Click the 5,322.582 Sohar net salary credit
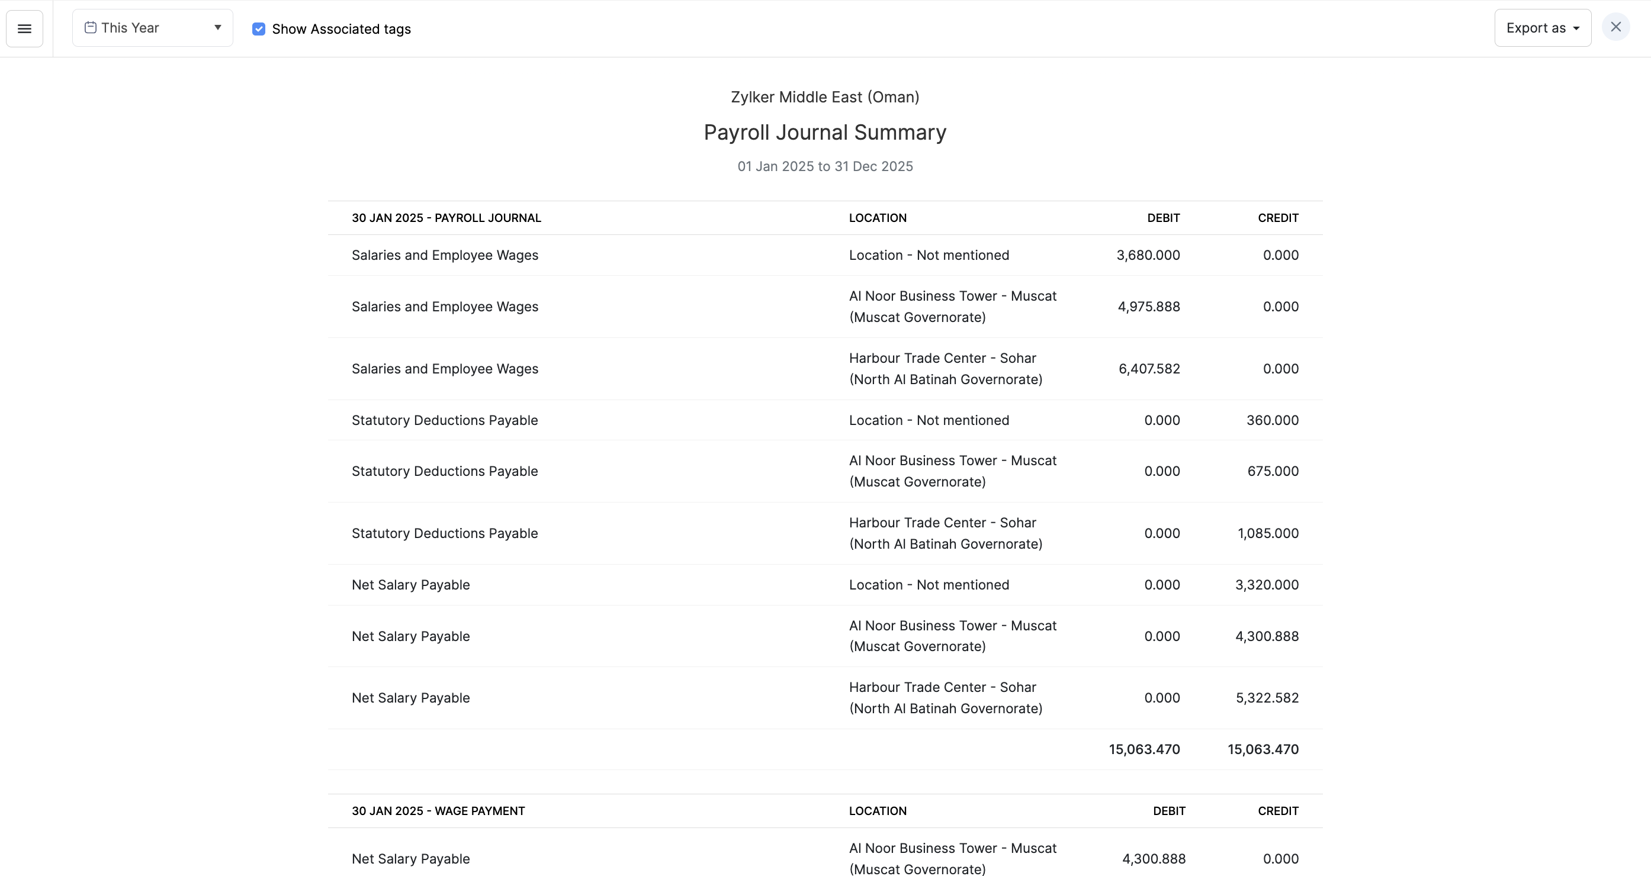1651x876 pixels. (x=1267, y=698)
